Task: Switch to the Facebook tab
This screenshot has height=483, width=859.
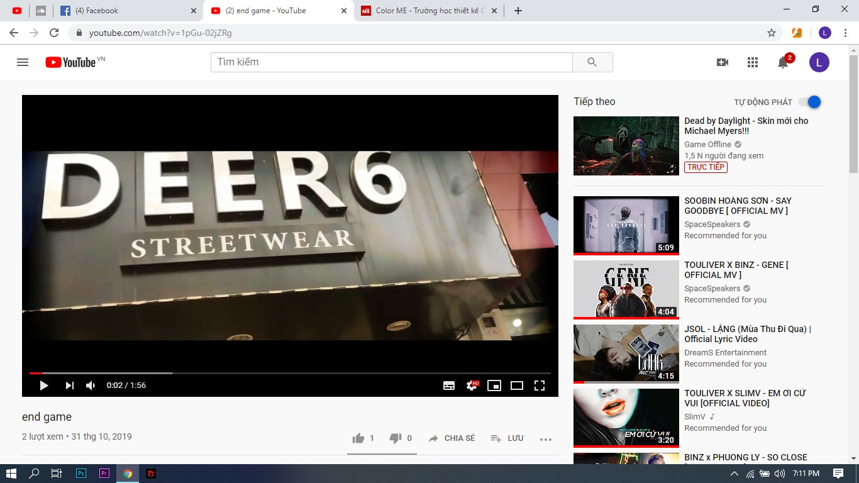Action: 128,11
